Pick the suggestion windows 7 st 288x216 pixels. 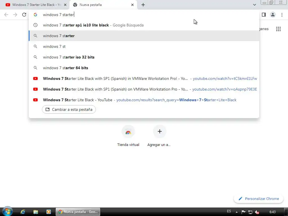click(144, 46)
